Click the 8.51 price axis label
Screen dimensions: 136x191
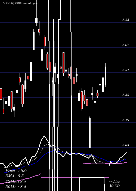126,70
